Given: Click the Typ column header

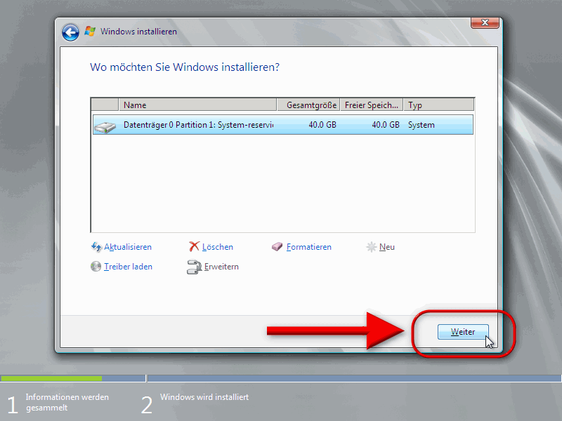Looking at the screenshot, I should coord(438,105).
